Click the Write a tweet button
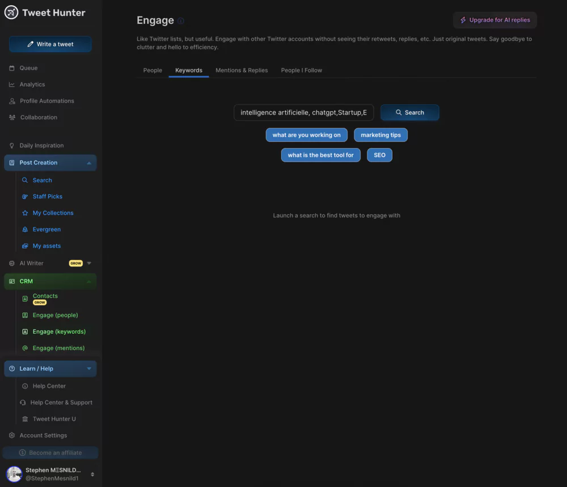Screen dimensions: 567x487 point(50,44)
